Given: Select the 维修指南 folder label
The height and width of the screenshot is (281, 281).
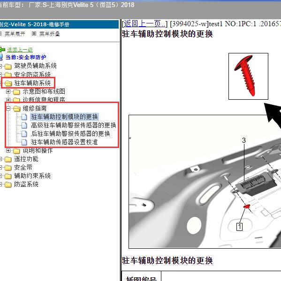Looking at the screenshot, I should pos(35,108).
